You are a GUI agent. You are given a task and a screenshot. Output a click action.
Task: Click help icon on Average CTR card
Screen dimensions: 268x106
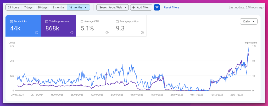click(107, 33)
